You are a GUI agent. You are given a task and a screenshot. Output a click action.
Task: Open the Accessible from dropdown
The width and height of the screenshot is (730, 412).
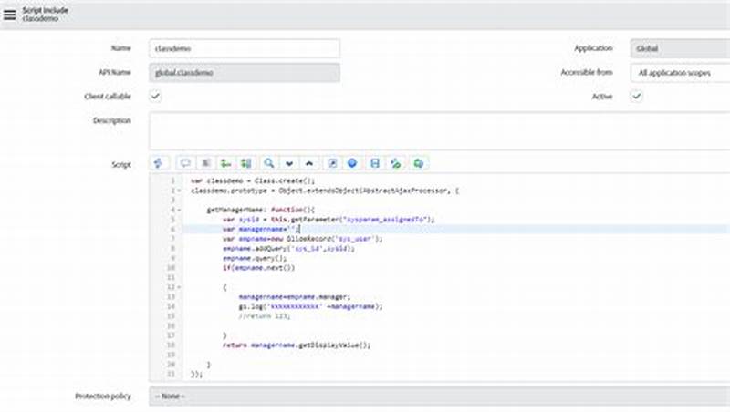[680, 73]
